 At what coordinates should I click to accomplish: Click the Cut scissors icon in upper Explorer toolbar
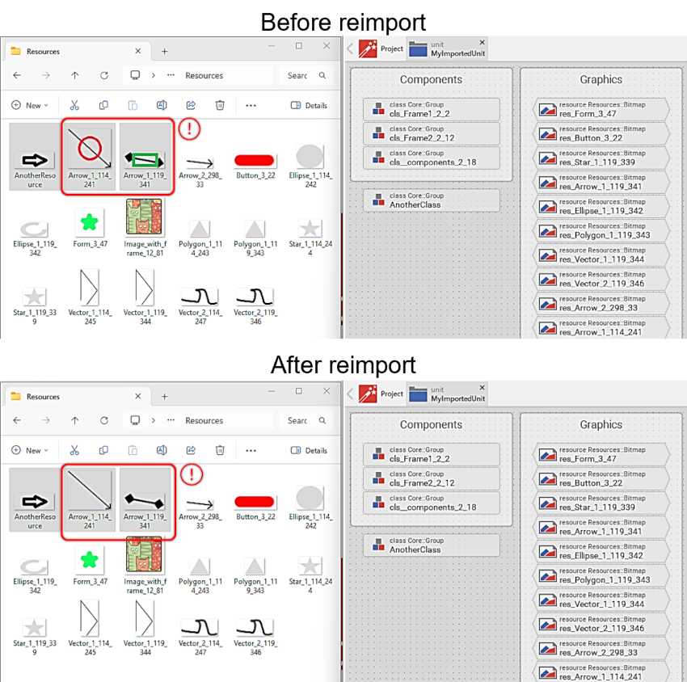click(x=74, y=105)
